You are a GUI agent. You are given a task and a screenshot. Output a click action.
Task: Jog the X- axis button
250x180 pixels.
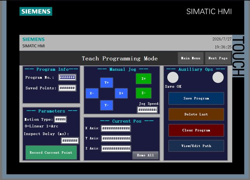coord(92,93)
